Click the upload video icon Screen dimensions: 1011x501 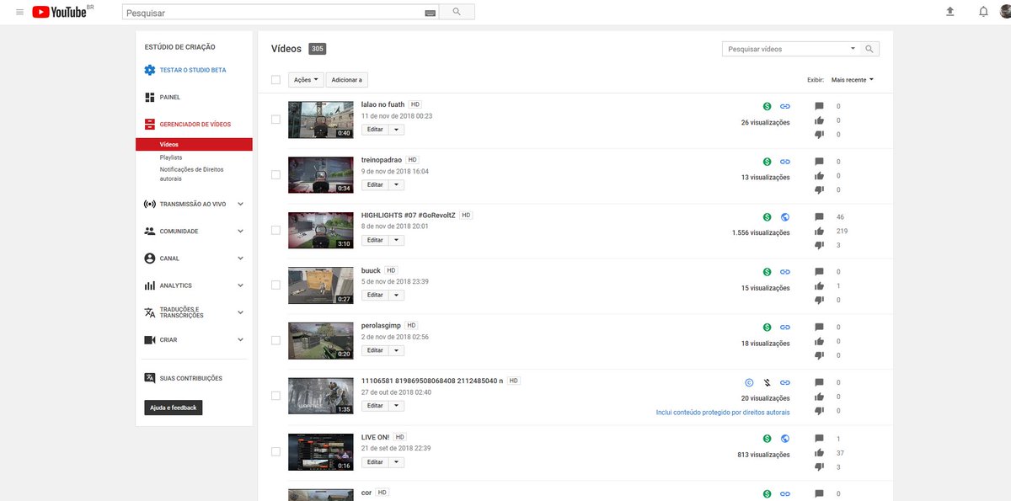point(950,12)
